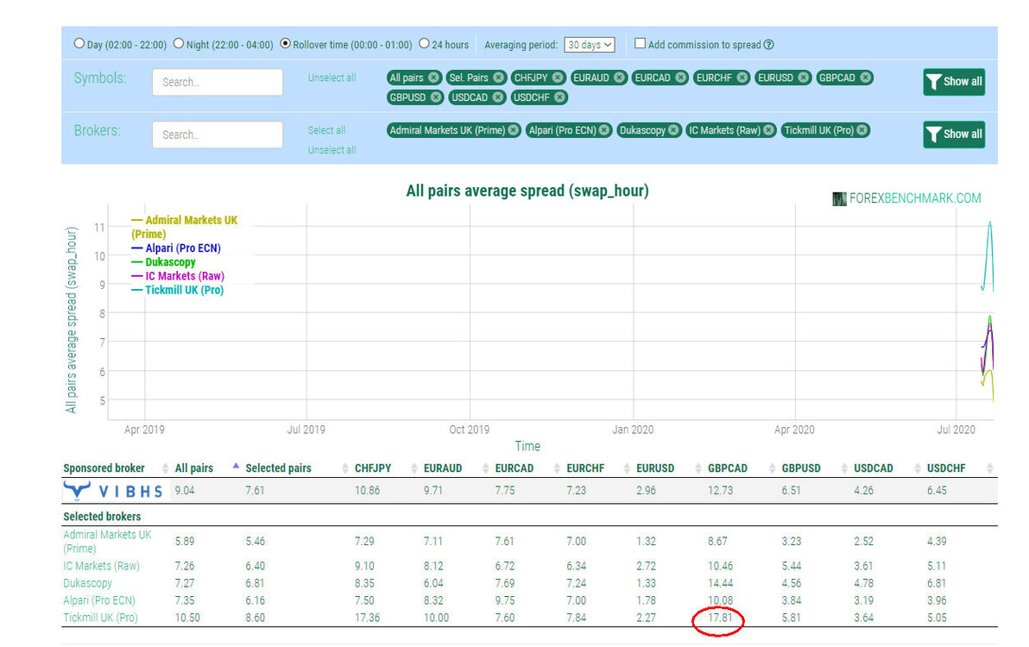Sort by the EURUSD column header
1029x647 pixels.
655,468
